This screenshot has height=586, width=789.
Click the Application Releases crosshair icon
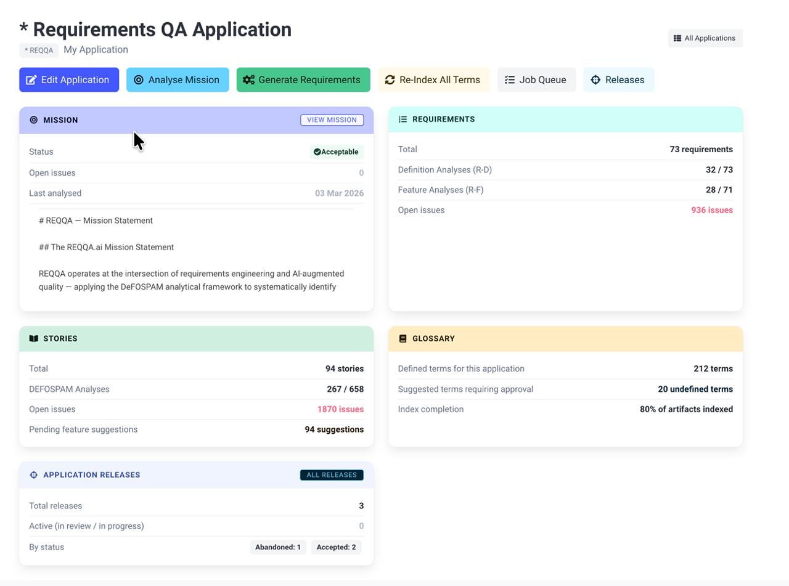point(34,475)
